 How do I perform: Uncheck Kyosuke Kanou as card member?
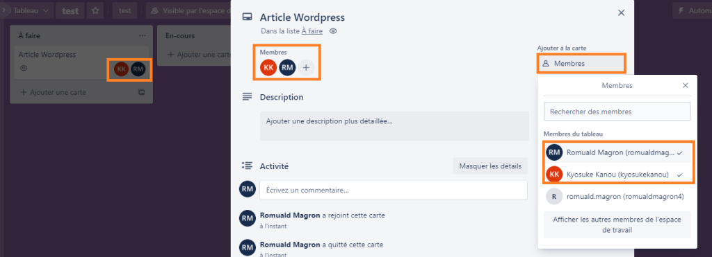[x=617, y=174]
